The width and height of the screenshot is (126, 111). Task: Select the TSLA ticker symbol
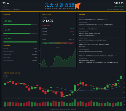click(x=6, y=3)
